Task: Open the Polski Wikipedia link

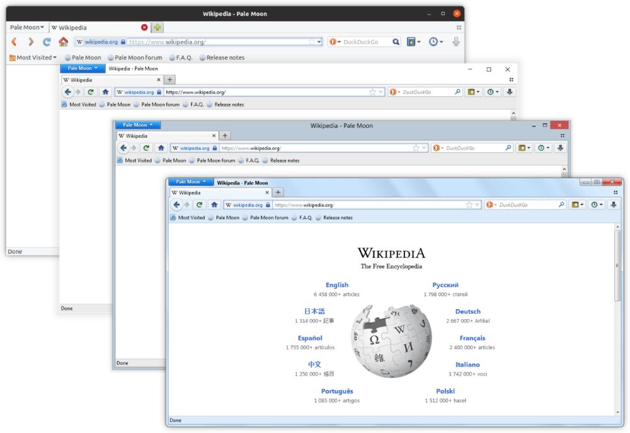Action: (445, 391)
